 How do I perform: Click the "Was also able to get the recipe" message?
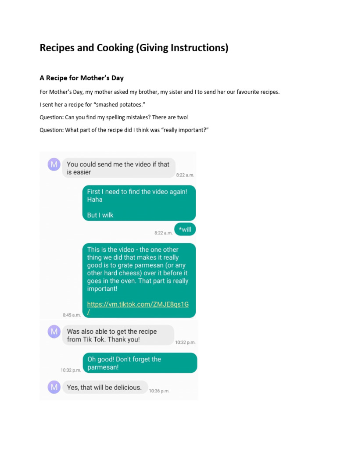118,335
